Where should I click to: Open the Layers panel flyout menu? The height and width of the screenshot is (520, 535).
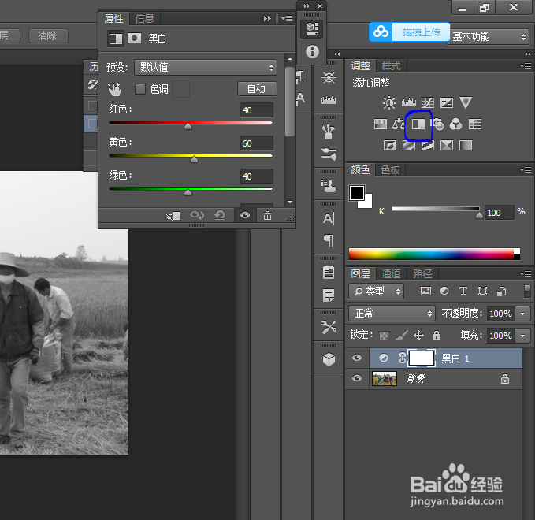click(526, 273)
